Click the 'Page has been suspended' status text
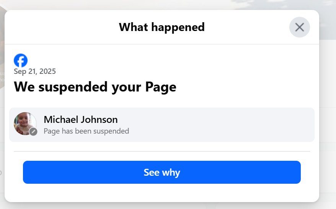336x209 pixels. [86, 131]
